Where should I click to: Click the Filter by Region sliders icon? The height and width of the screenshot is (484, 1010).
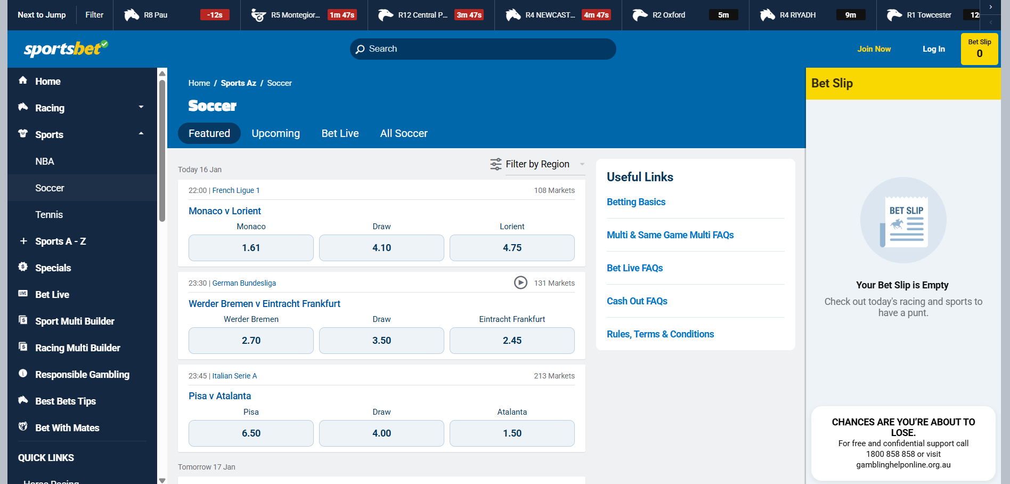[x=496, y=164]
